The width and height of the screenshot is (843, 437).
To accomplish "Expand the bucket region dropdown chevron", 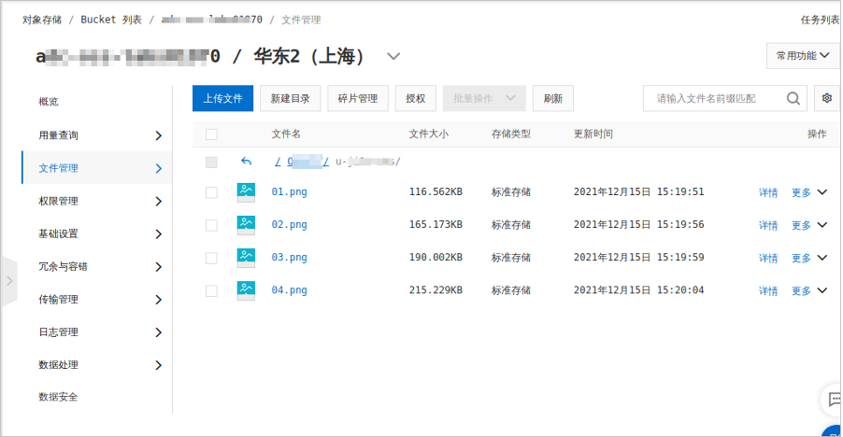I will 393,57.
